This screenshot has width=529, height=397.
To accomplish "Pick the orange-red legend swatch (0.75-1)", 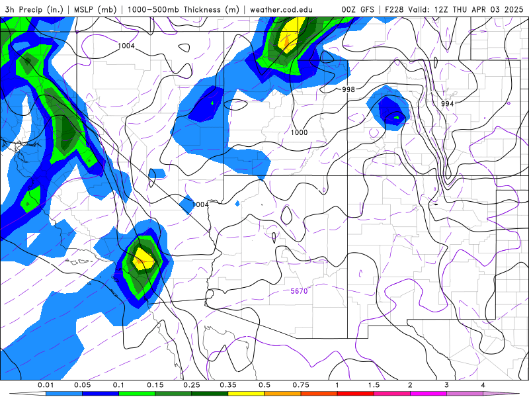I will pos(319,394).
